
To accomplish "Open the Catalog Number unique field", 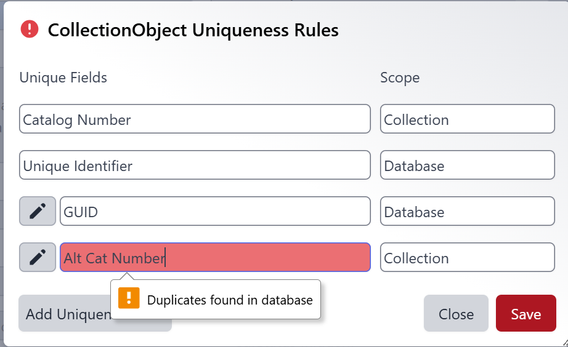I will click(195, 119).
